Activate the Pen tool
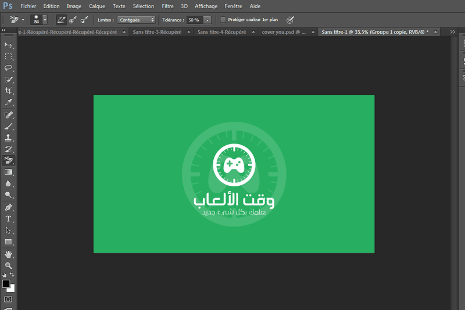This screenshot has height=310, width=465. pyautogui.click(x=8, y=207)
